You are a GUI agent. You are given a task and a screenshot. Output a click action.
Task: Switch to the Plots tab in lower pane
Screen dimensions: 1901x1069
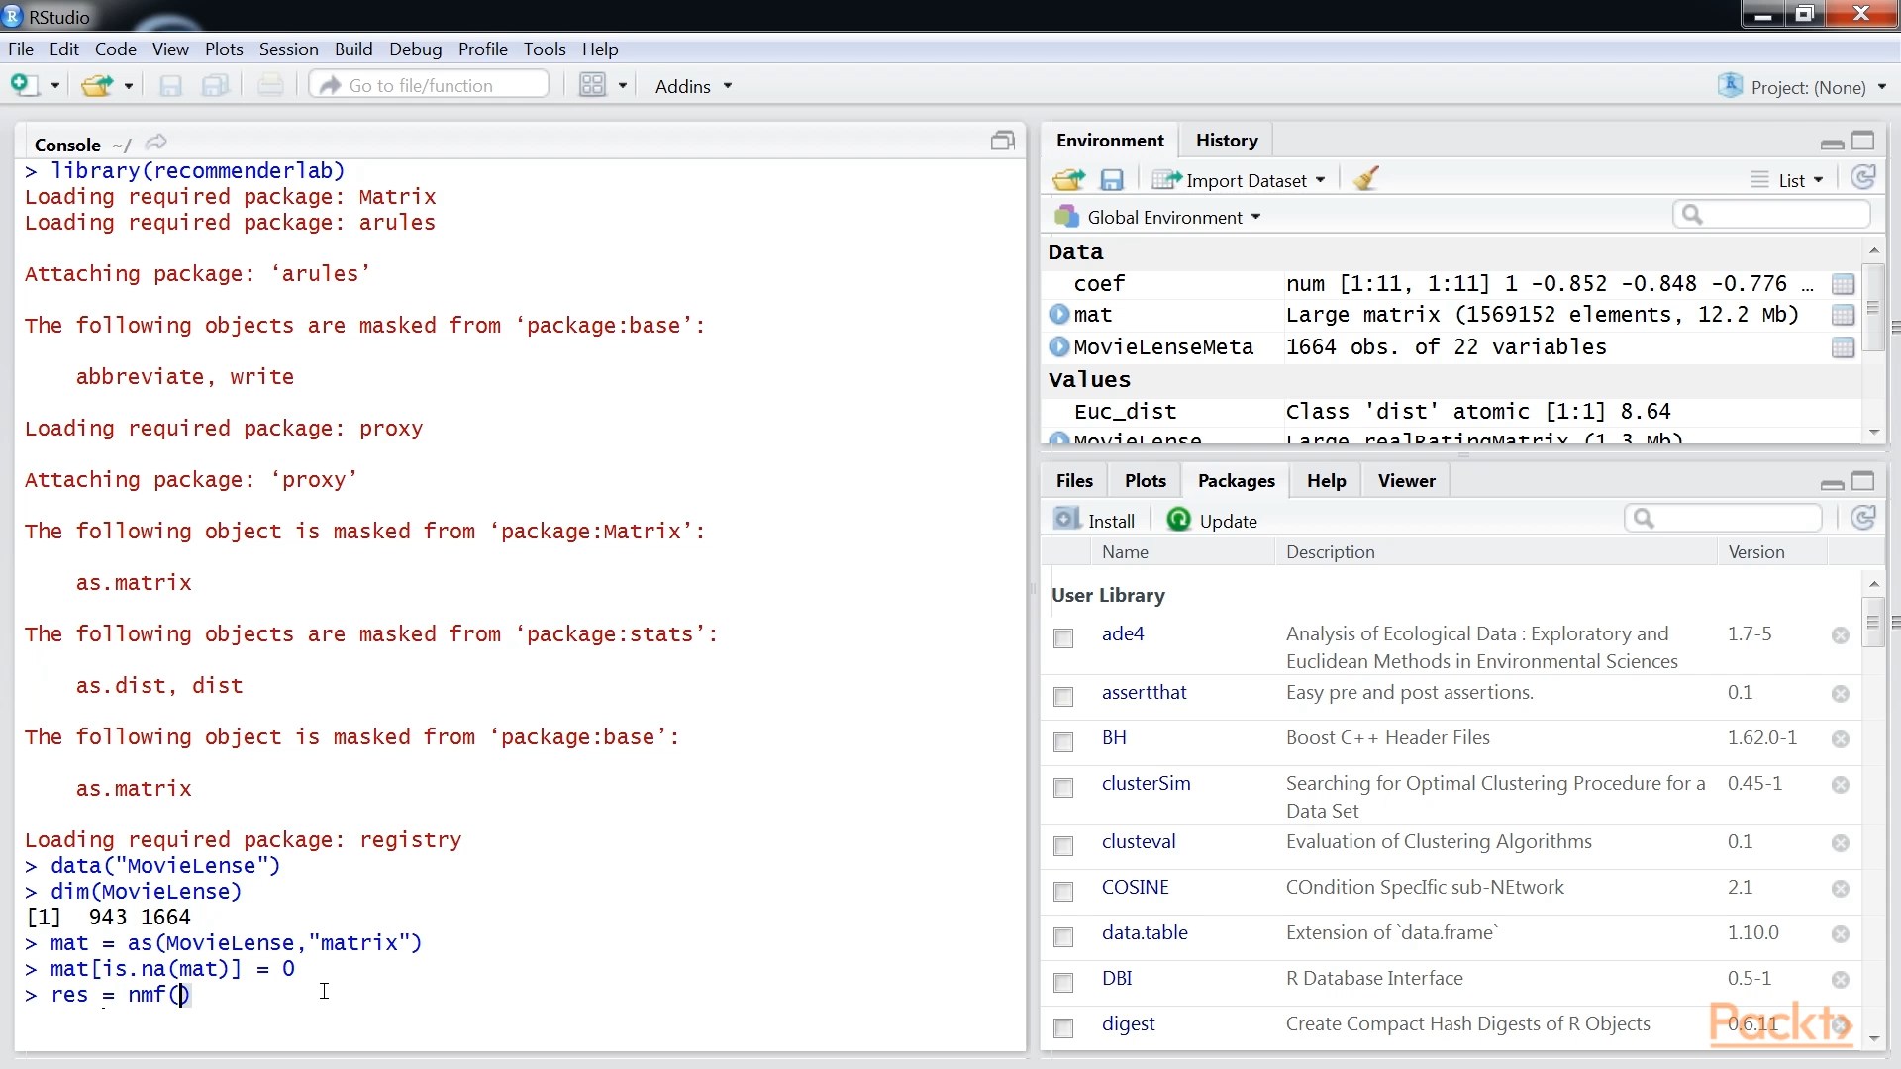(1146, 481)
